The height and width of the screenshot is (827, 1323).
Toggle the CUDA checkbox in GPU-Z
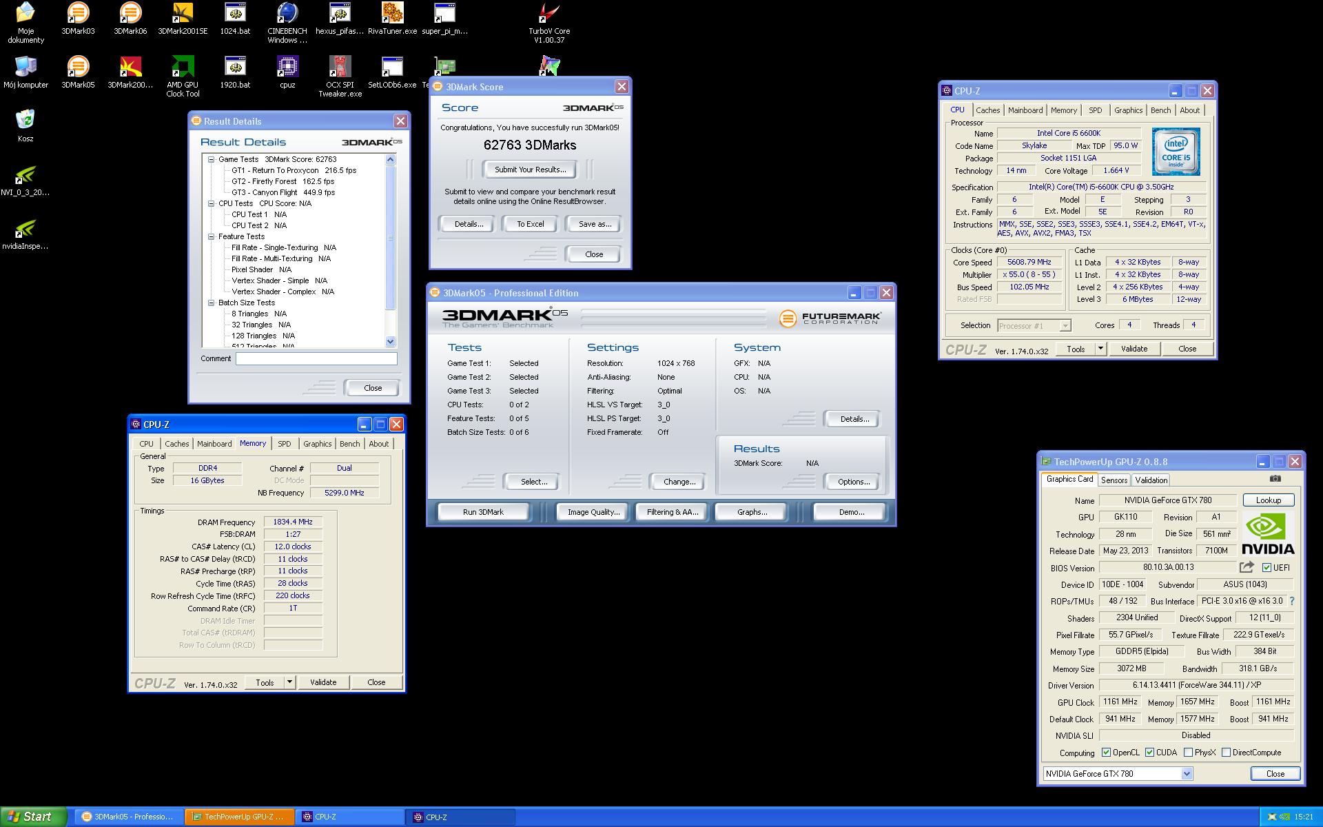(x=1149, y=753)
